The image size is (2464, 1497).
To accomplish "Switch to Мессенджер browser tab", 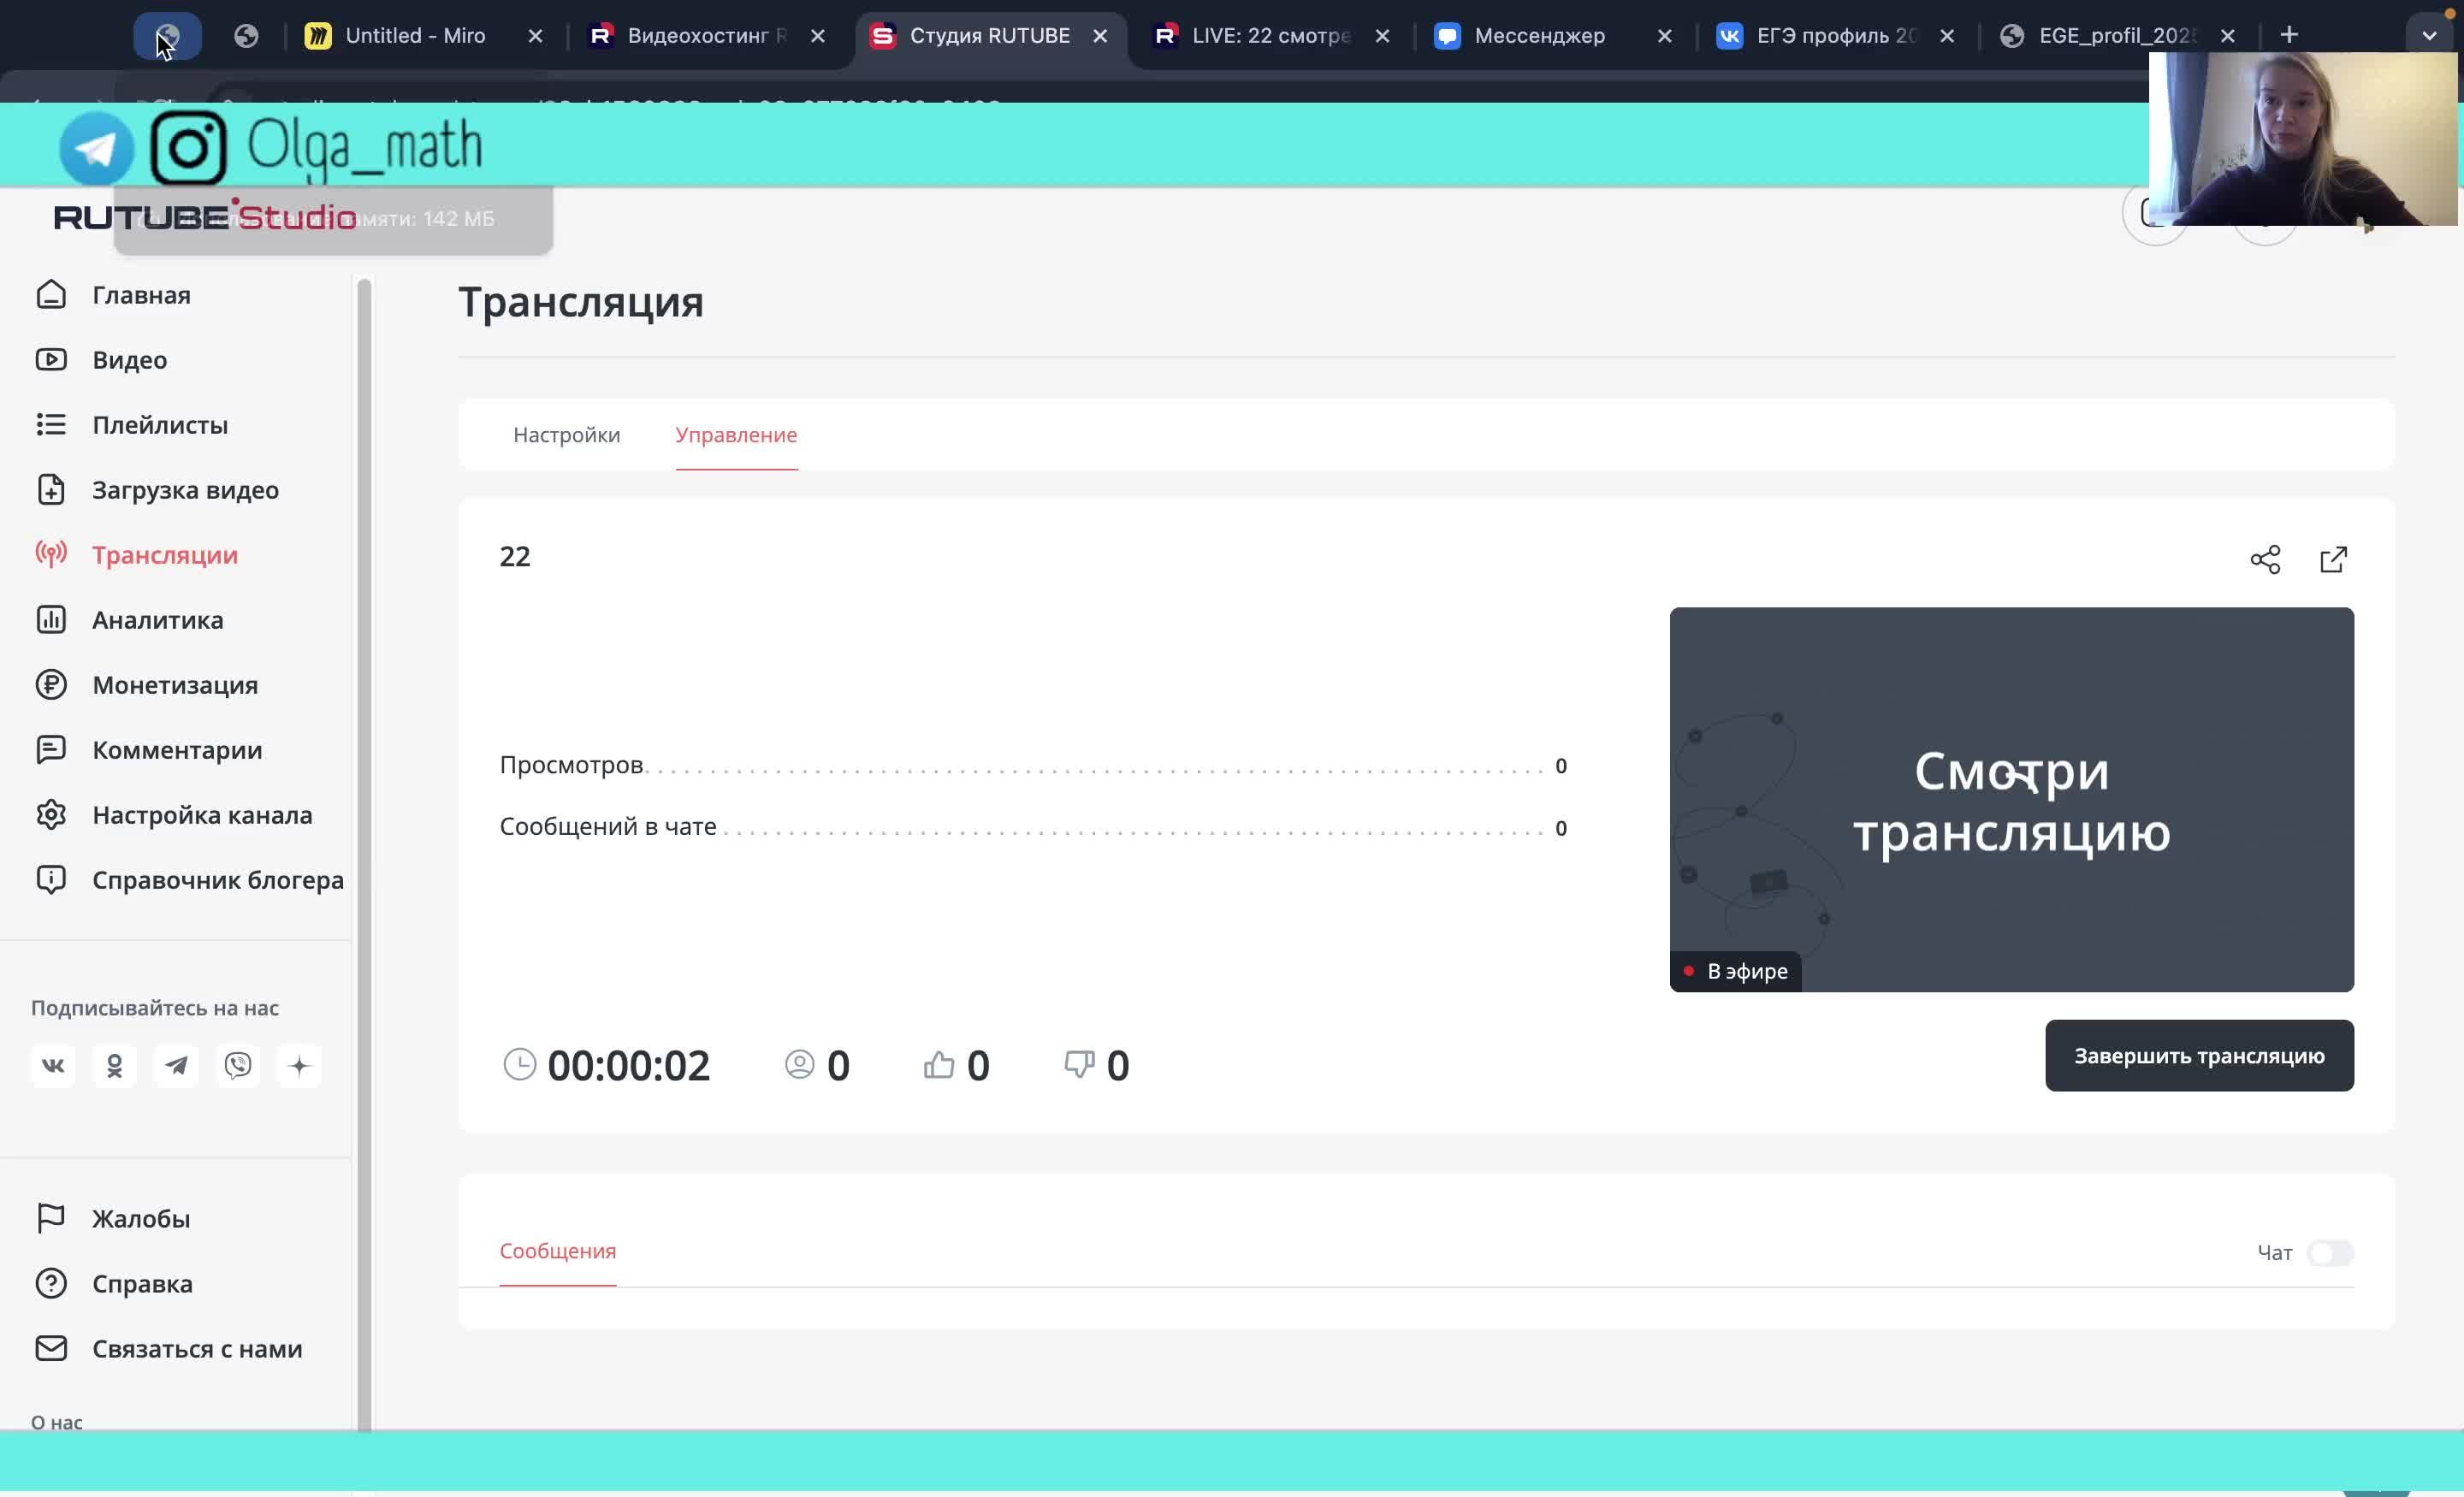I will coord(1539,35).
